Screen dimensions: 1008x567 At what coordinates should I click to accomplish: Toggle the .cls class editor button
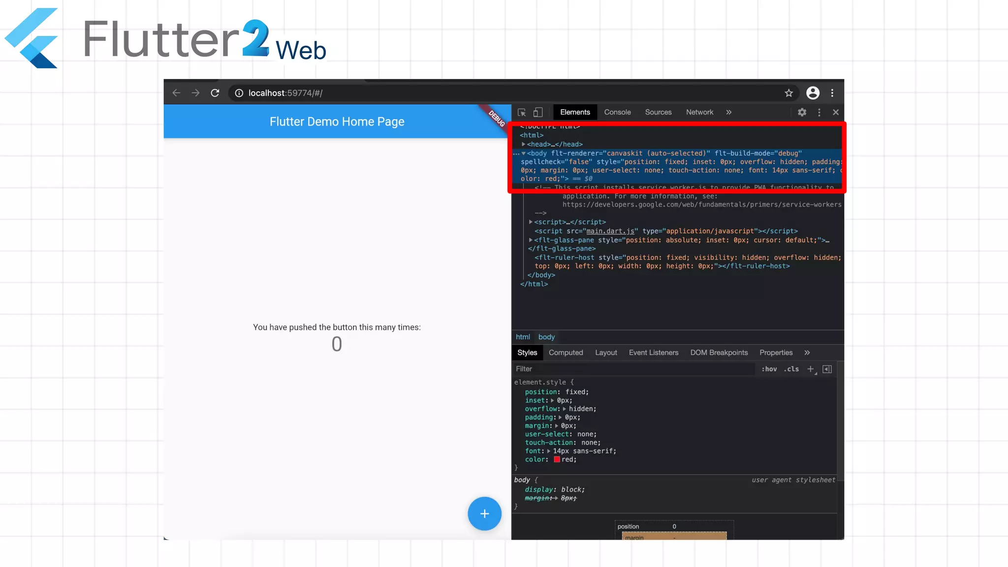(791, 369)
